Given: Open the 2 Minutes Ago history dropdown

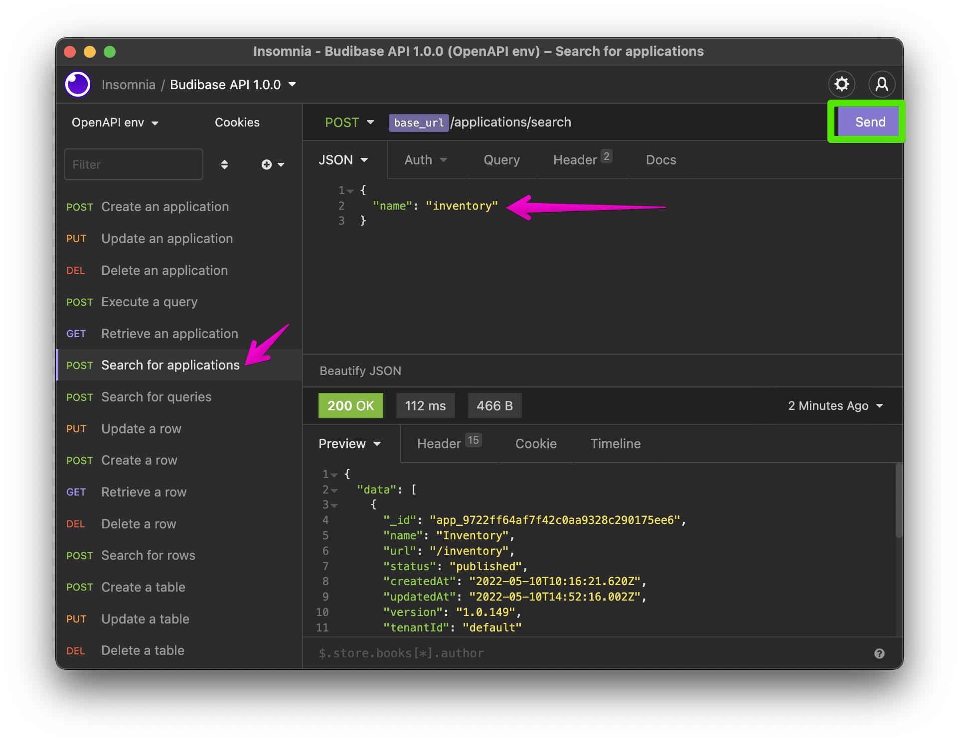Looking at the screenshot, I should pos(835,406).
